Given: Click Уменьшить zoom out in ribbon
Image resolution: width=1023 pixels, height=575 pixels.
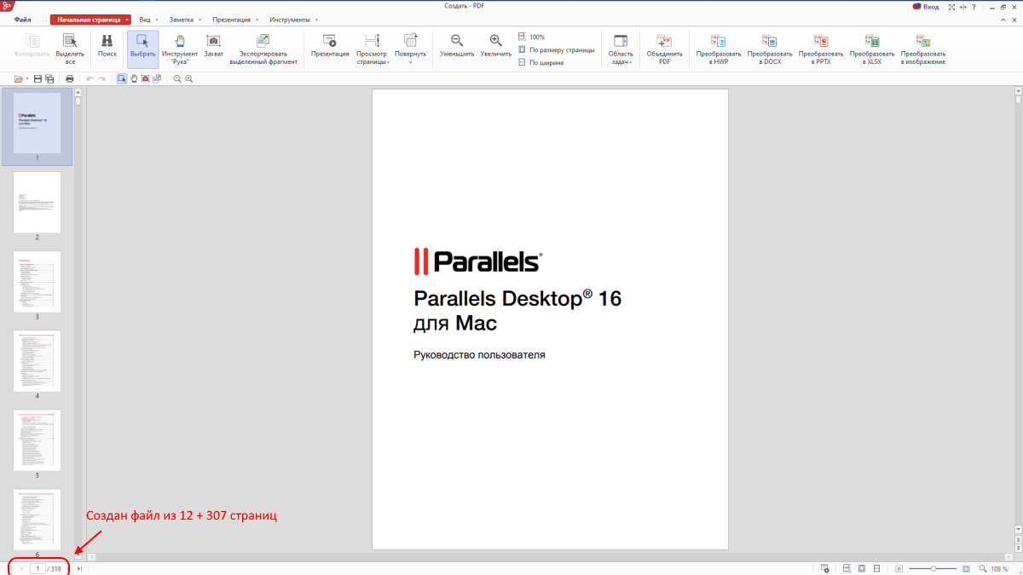Looking at the screenshot, I should tap(457, 47).
